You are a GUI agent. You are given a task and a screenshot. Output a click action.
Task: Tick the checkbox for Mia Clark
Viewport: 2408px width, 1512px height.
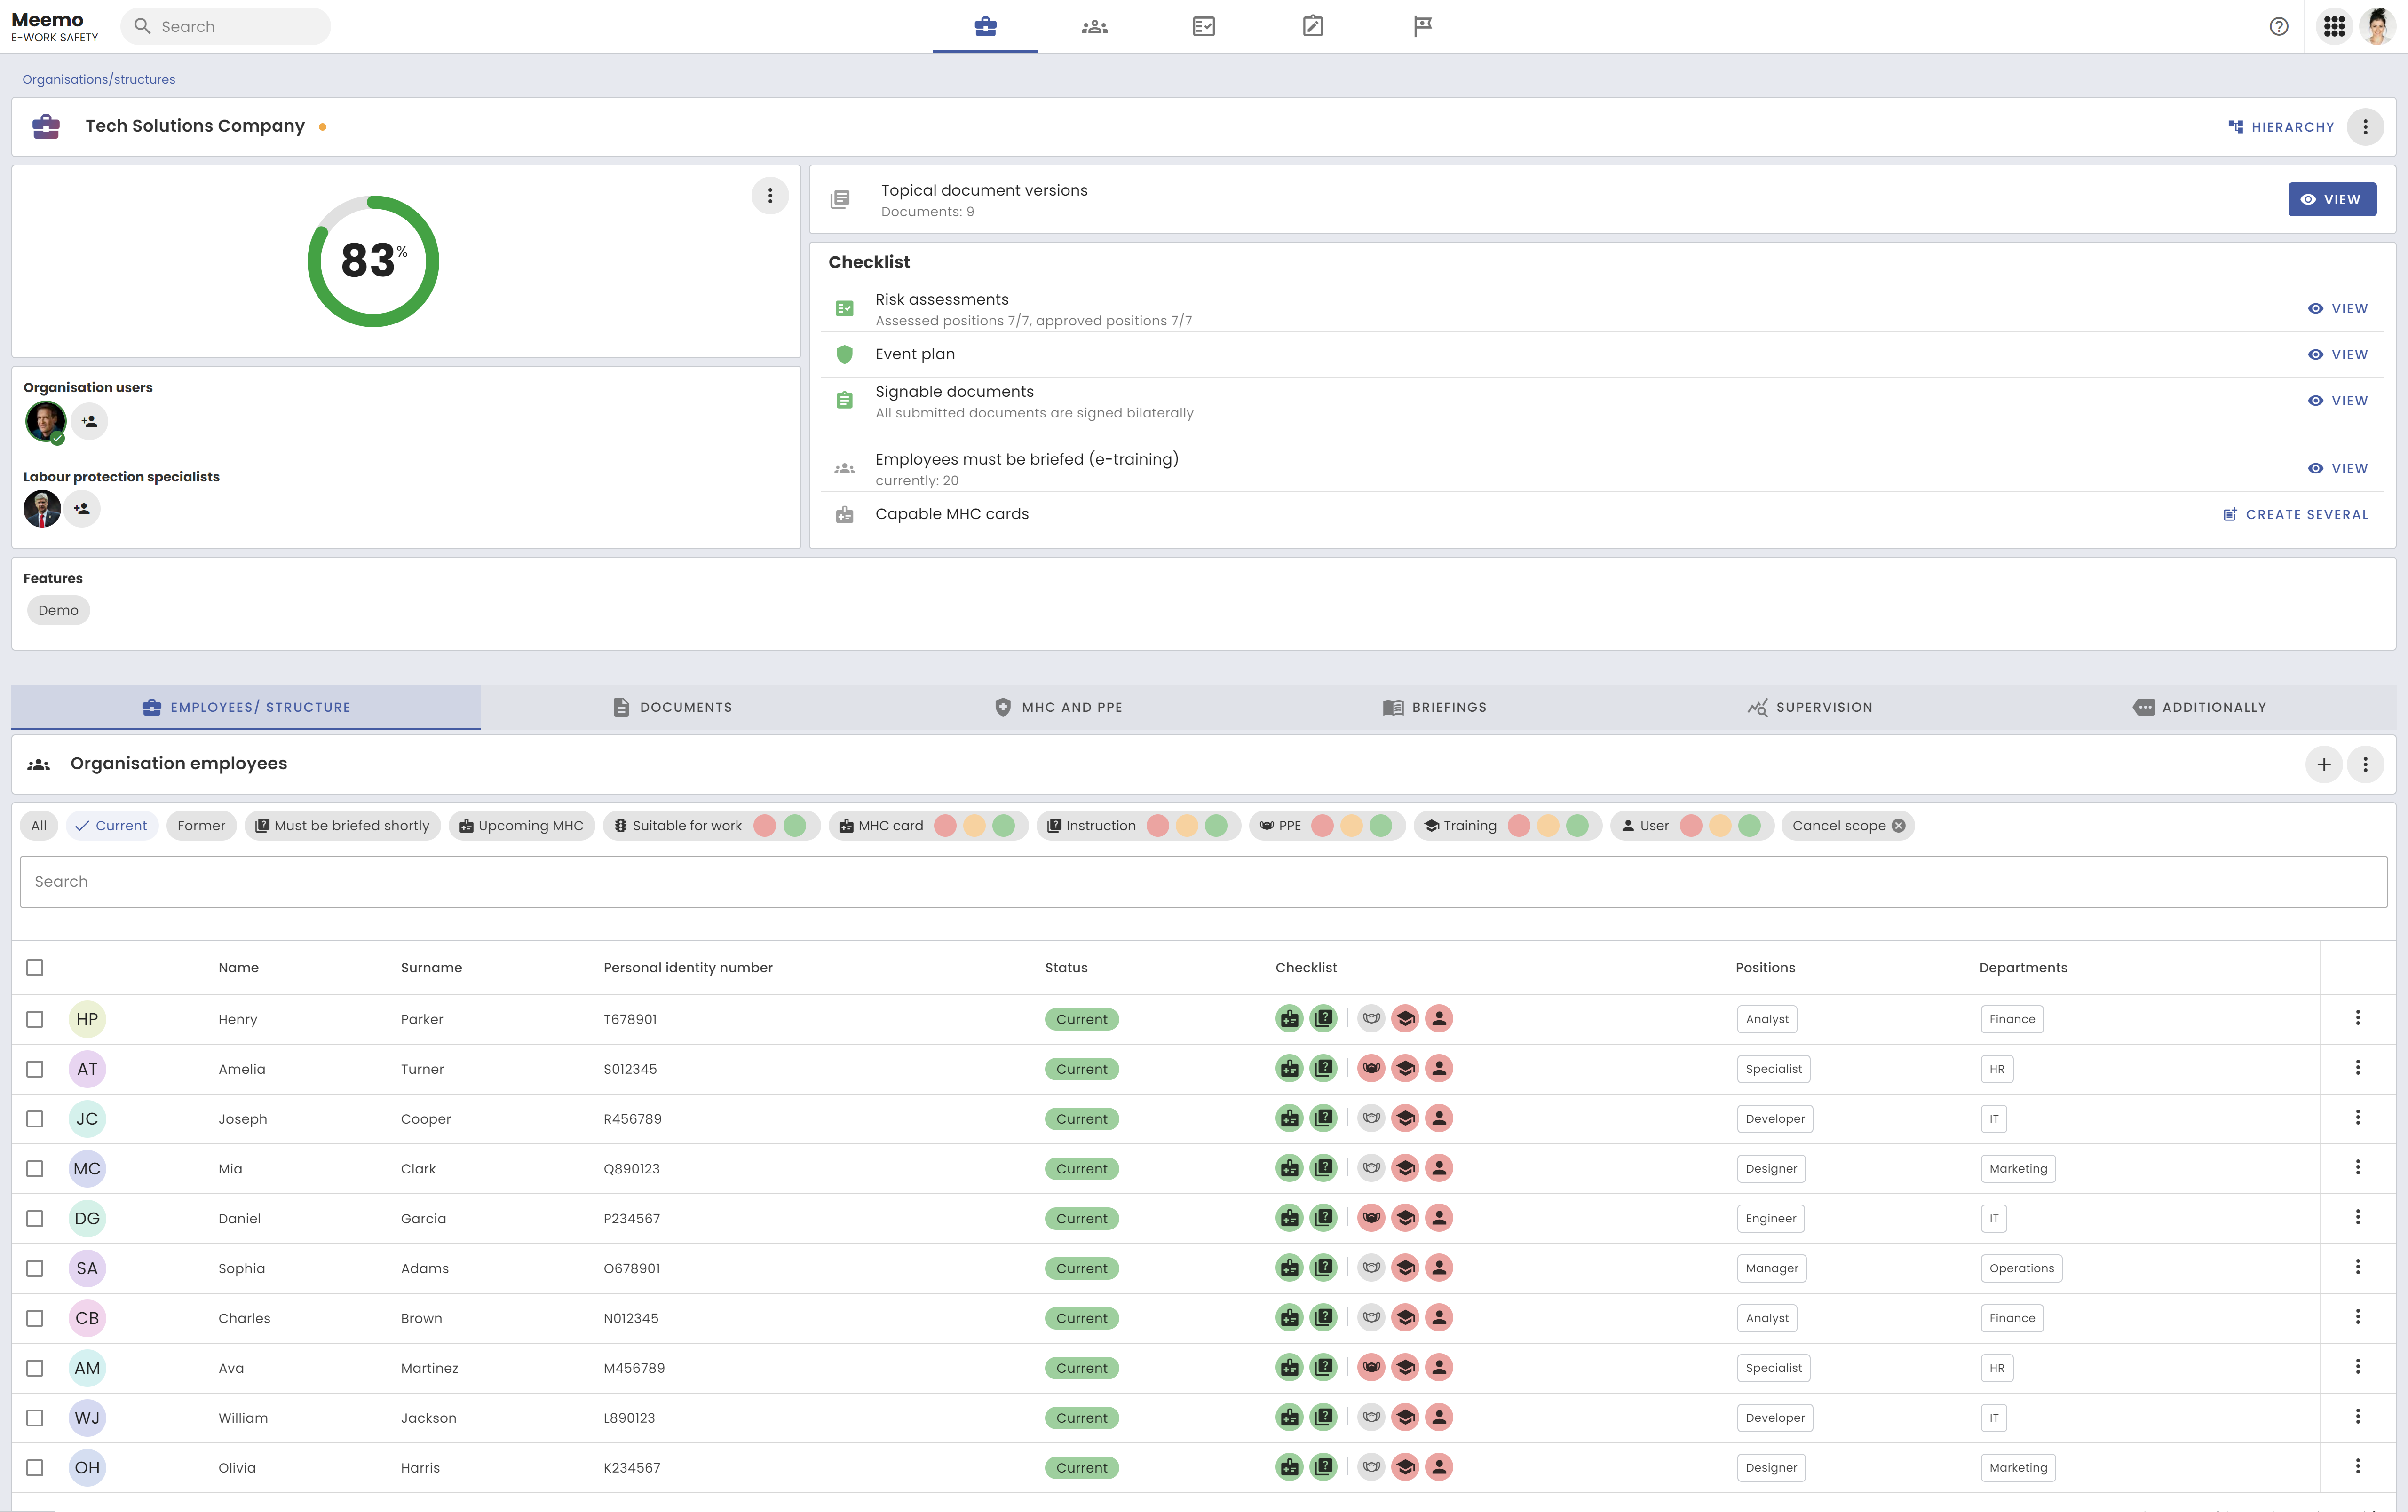point(35,1168)
